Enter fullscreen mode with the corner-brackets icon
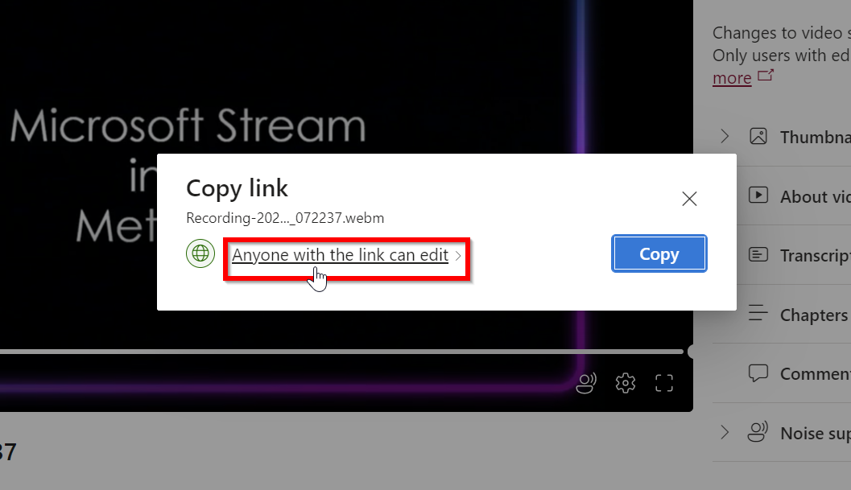851x490 pixels. [x=663, y=383]
